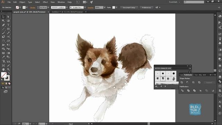This screenshot has height=125, width=222.
Task: Select the Type tool
Action: click(8, 25)
